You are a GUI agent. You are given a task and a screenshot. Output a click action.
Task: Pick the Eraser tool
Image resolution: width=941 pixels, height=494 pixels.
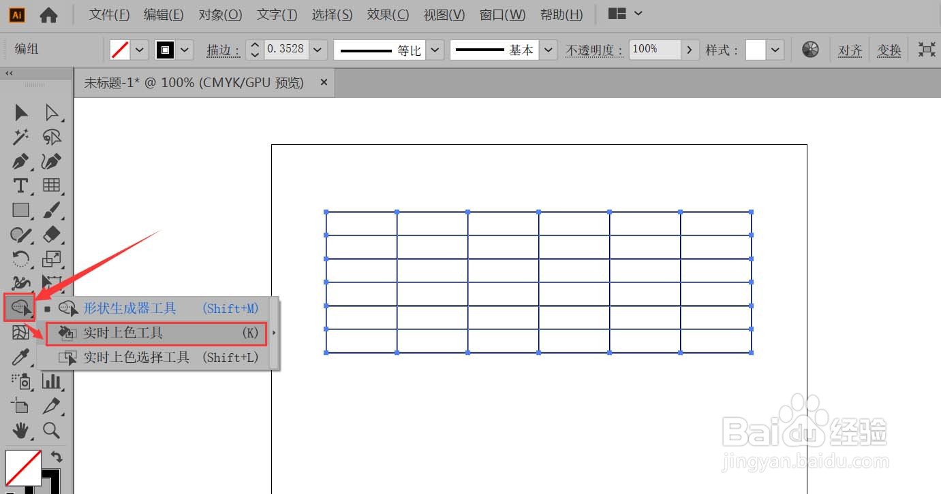[52, 235]
